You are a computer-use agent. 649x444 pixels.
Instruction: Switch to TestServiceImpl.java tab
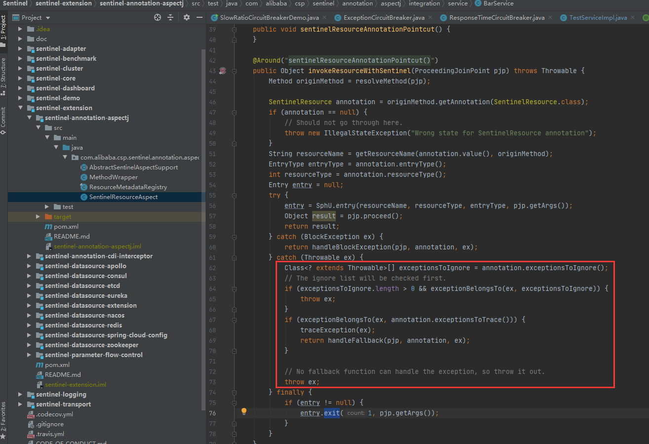pos(598,17)
